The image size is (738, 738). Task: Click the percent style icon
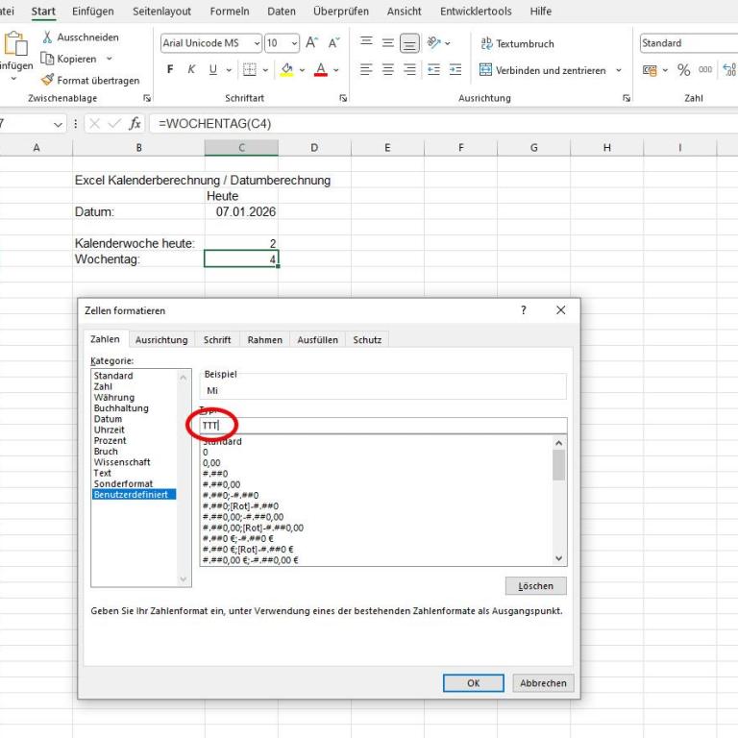(684, 70)
